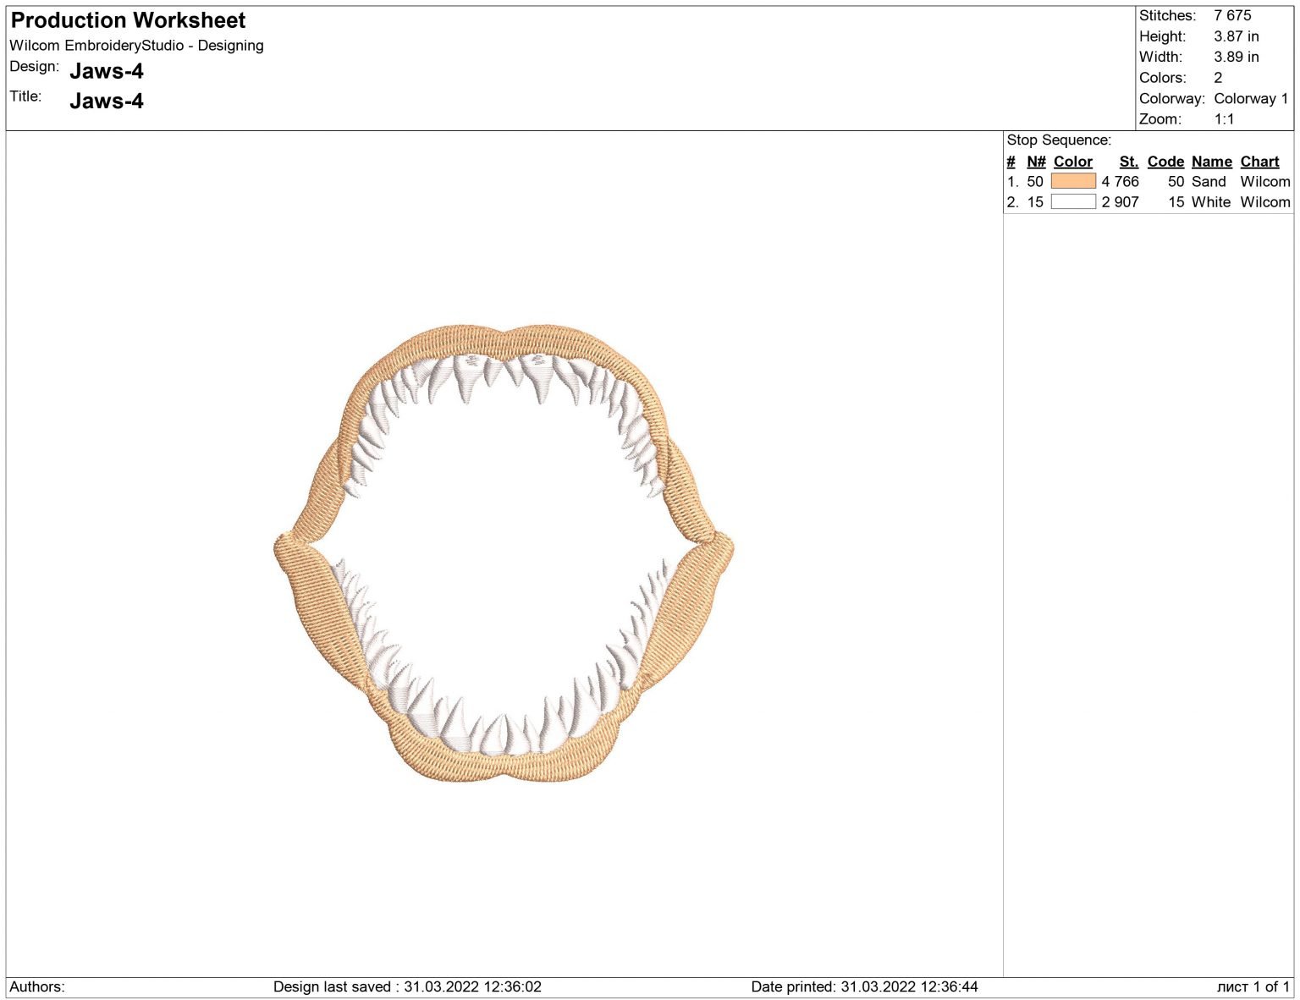Click the shark jaws embroidery preview
This screenshot has width=1300, height=1000.
point(504,552)
